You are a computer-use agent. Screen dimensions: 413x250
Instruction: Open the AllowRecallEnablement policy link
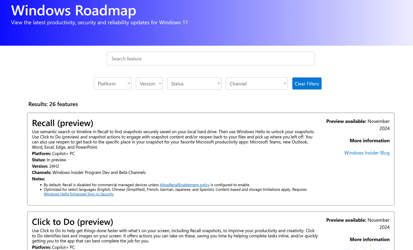tap(185, 185)
